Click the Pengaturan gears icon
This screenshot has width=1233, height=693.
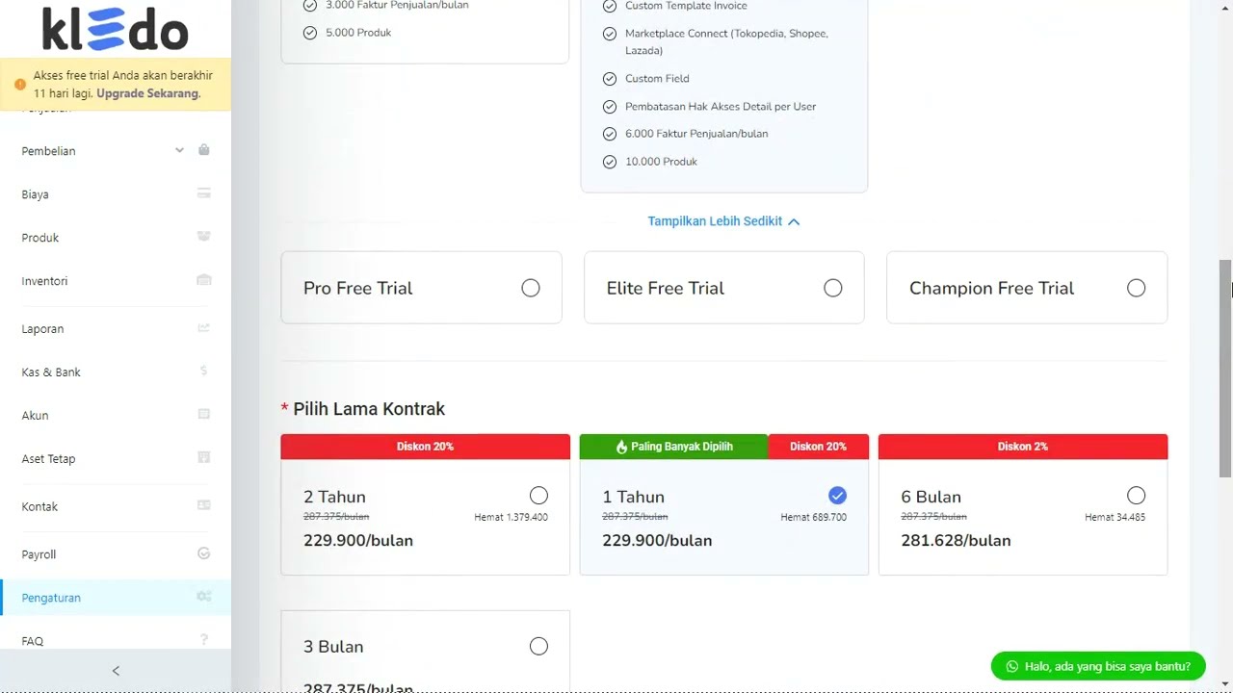click(x=203, y=597)
